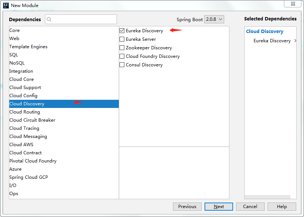Select the highlighted Cloud Discovery category
This screenshot has height=217, width=304.
click(64, 104)
